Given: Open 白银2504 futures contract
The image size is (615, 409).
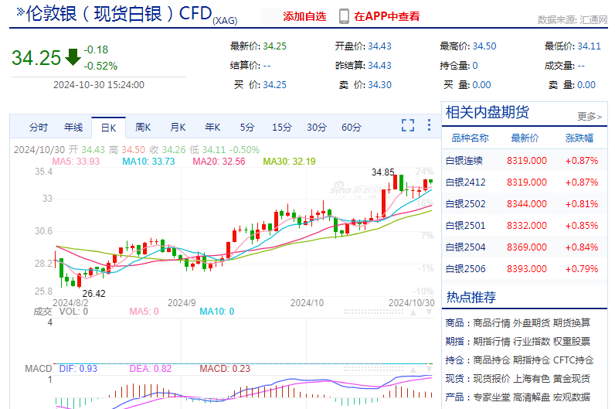Looking at the screenshot, I should 525,247.
